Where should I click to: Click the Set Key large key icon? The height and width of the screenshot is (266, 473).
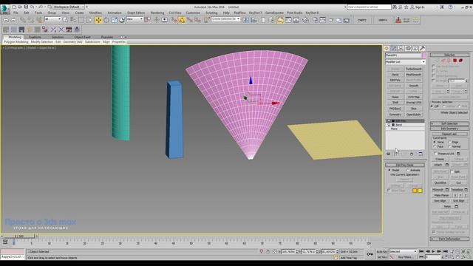tap(370, 254)
